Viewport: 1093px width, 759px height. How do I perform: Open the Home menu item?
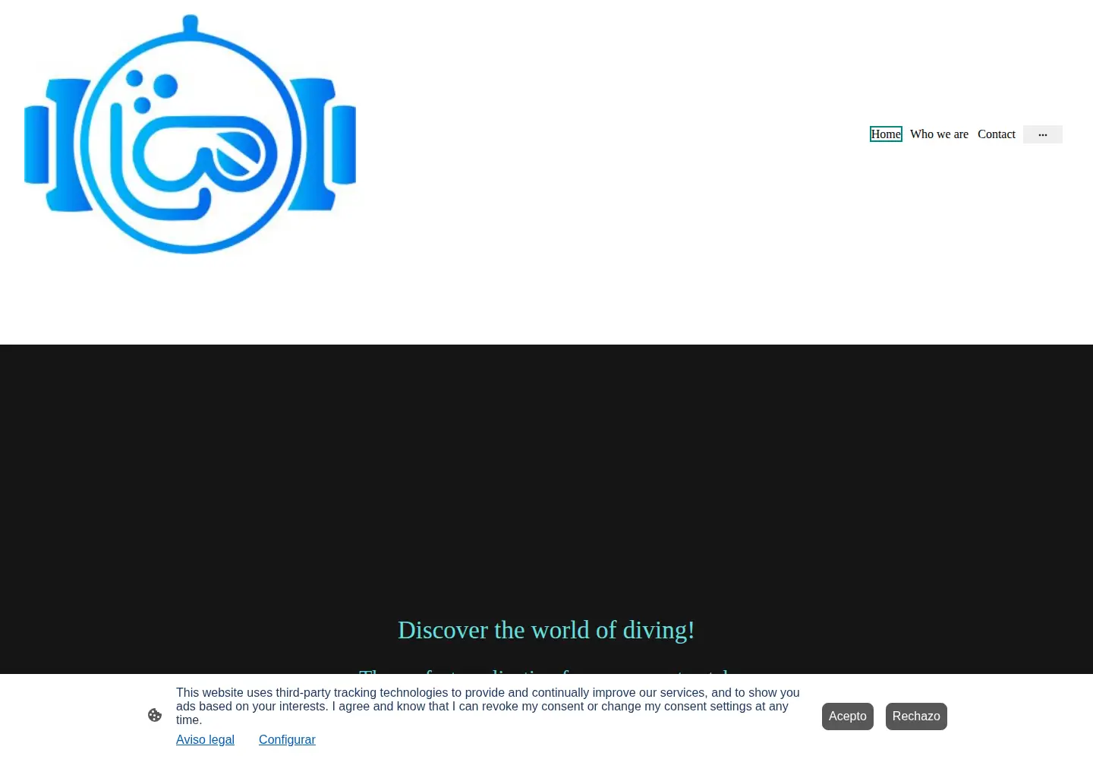(886, 134)
